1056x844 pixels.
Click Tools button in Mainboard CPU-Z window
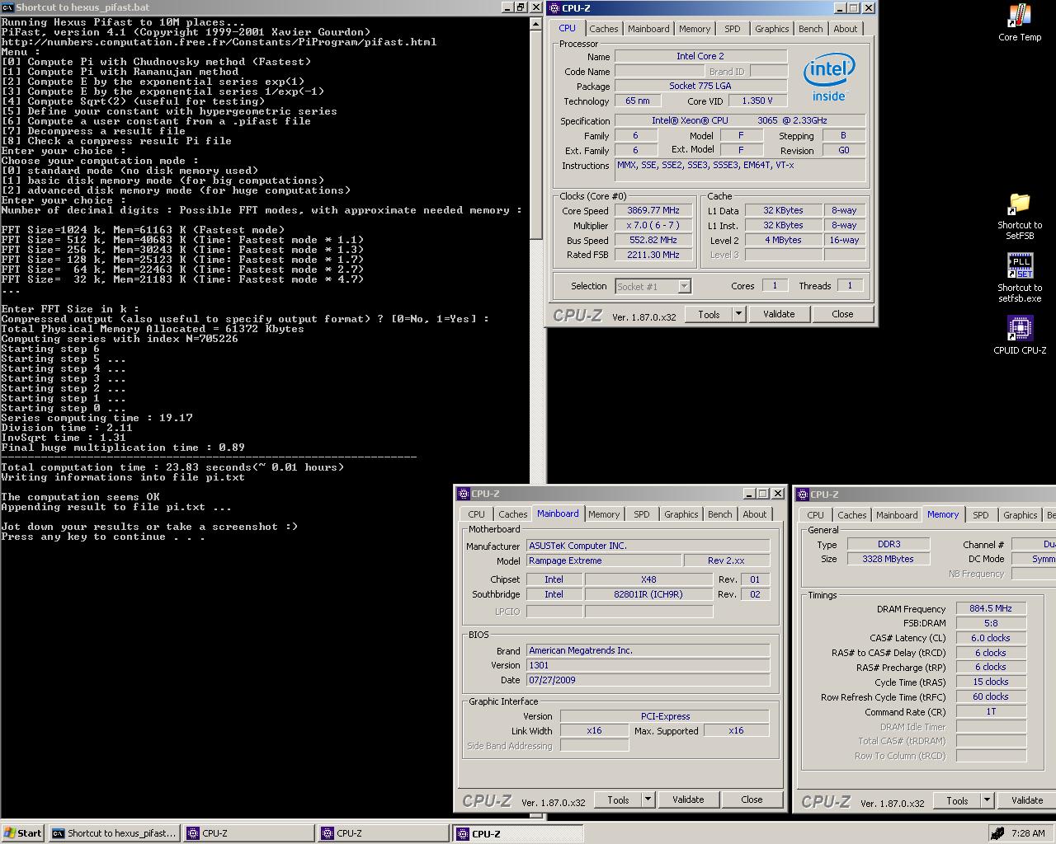[618, 799]
